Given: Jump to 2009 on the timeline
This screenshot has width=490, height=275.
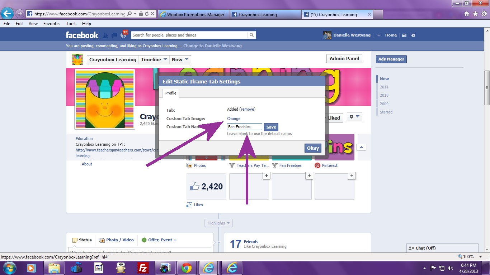Looking at the screenshot, I should click(x=384, y=104).
